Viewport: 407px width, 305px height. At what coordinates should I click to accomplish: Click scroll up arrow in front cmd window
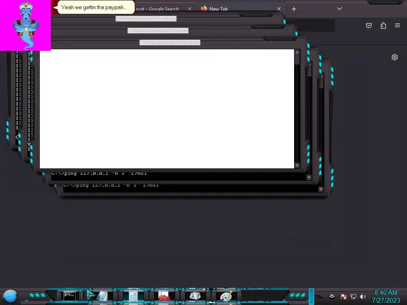[297, 52]
